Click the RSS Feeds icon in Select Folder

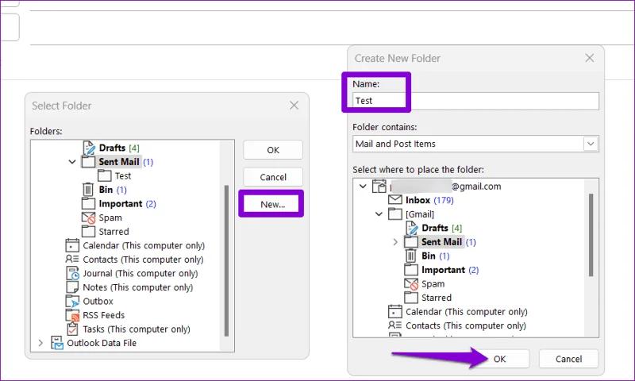point(72,315)
